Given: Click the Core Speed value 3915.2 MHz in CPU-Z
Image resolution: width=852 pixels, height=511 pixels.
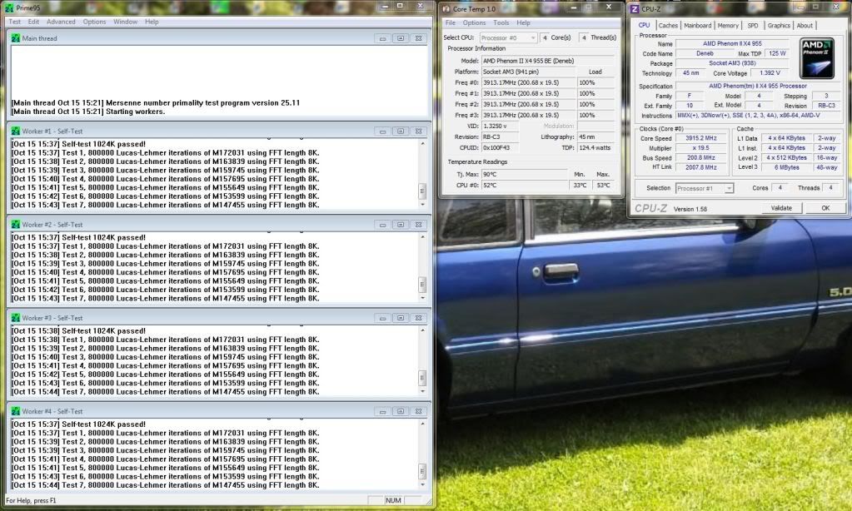Looking at the screenshot, I should pyautogui.click(x=701, y=138).
